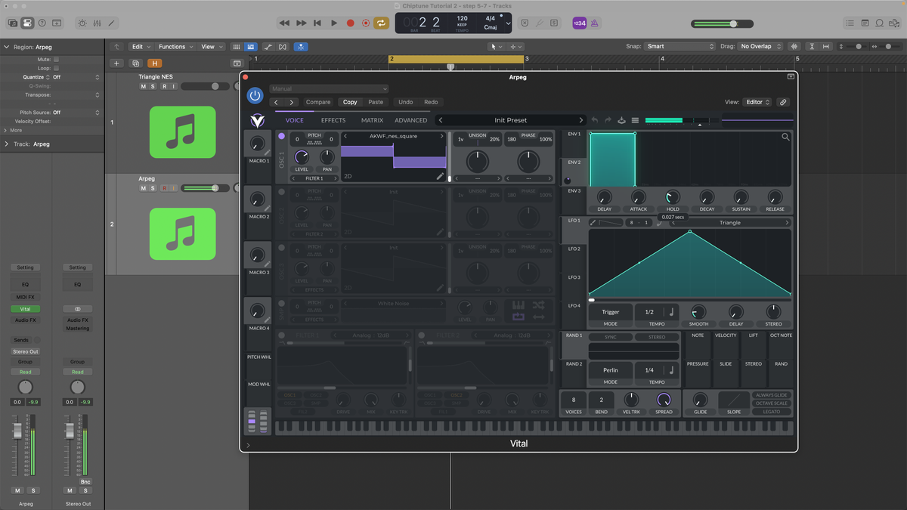Open the Snap dropdown set to Smart
This screenshot has height=510, width=907.
point(678,46)
